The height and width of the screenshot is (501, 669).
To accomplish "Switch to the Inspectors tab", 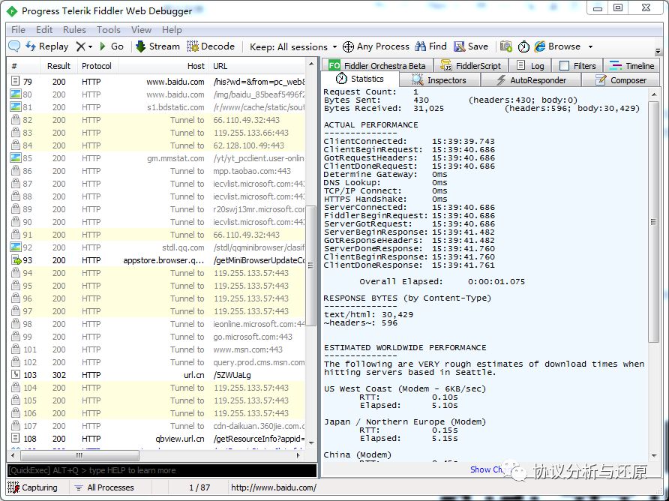I will [439, 80].
